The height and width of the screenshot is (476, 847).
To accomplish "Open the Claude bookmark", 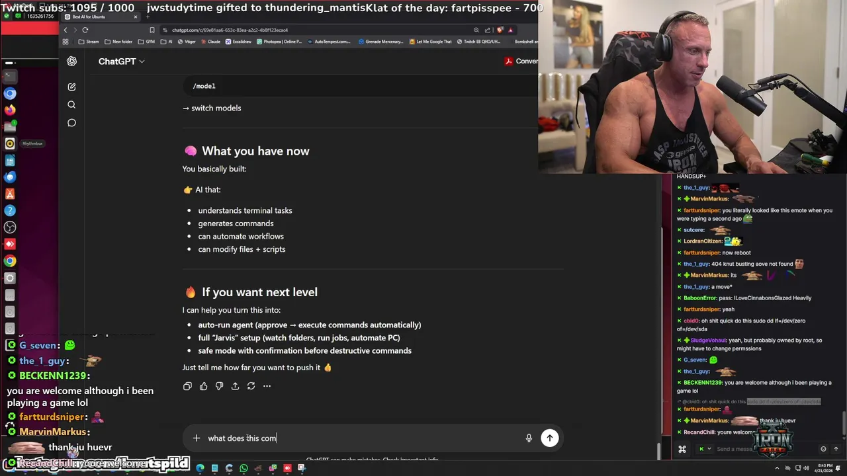I will 210,42.
